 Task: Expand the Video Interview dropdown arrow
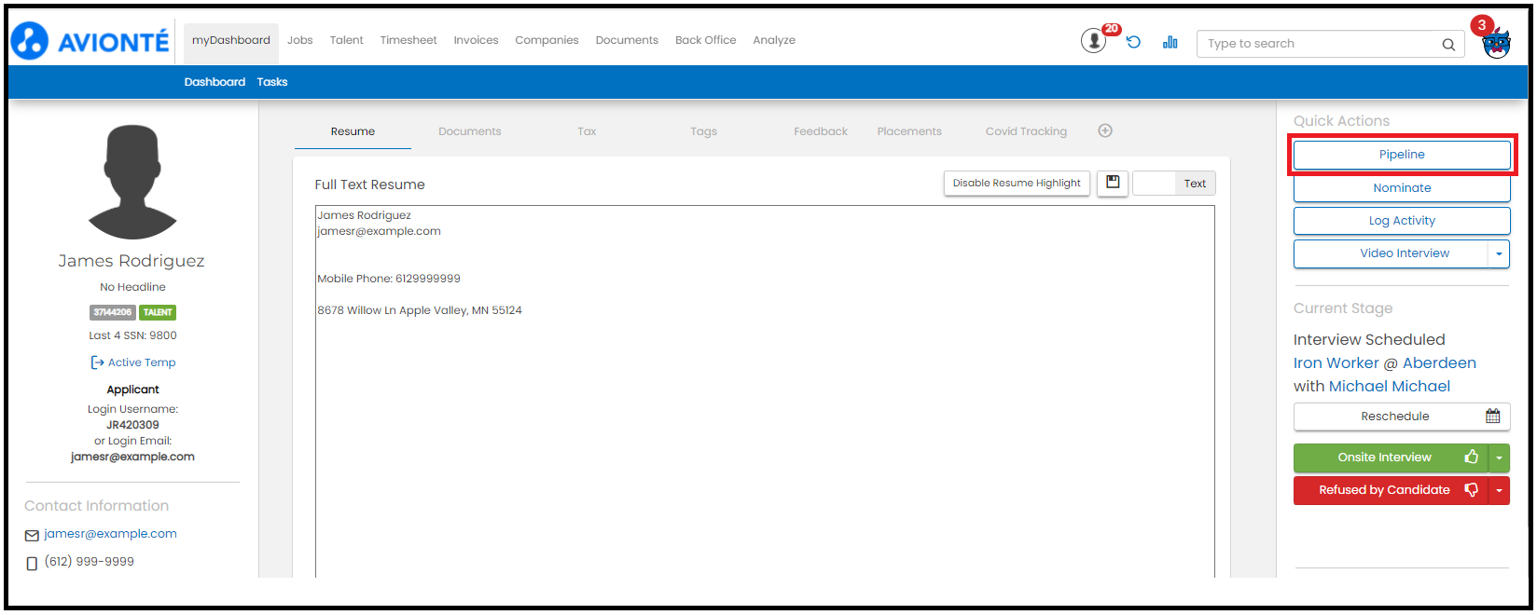[x=1499, y=253]
